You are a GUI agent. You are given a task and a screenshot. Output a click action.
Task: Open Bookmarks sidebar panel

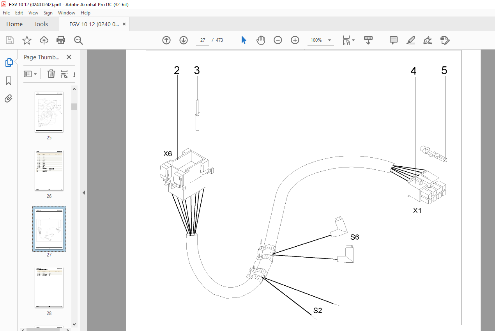[x=9, y=81]
